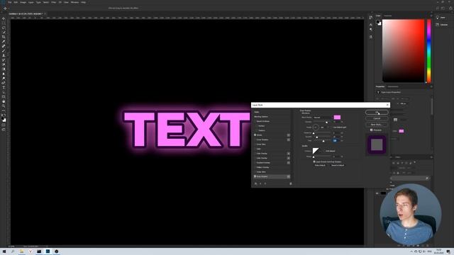454x255 pixels.
Task: Click the trash icon in Layer Style dialog
Action: coord(291,183)
